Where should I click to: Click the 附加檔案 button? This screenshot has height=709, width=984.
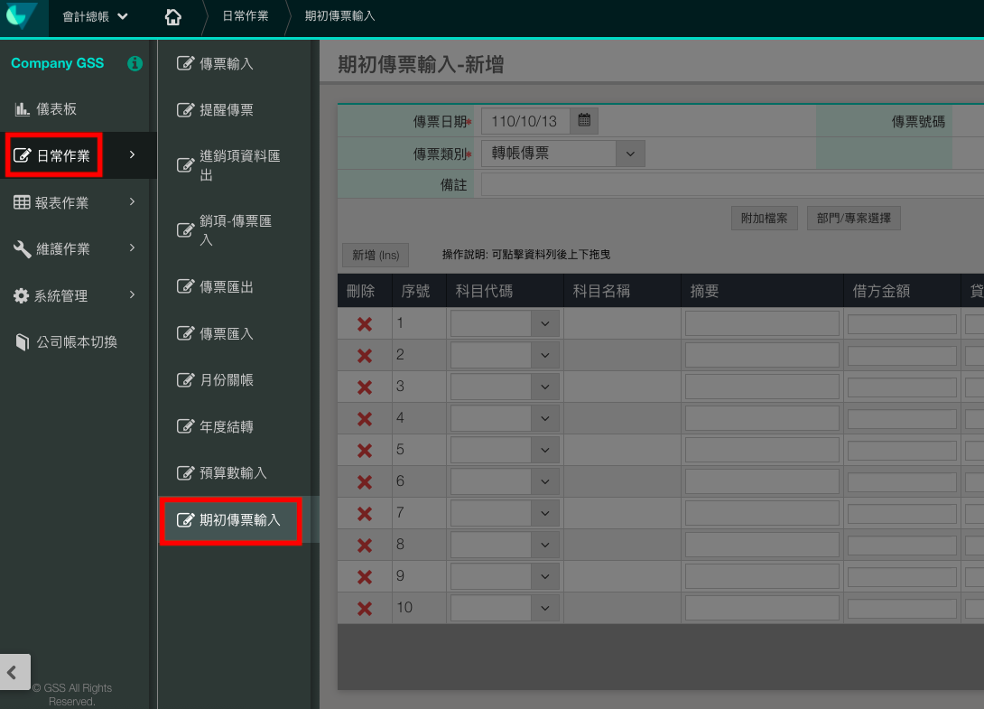click(764, 219)
